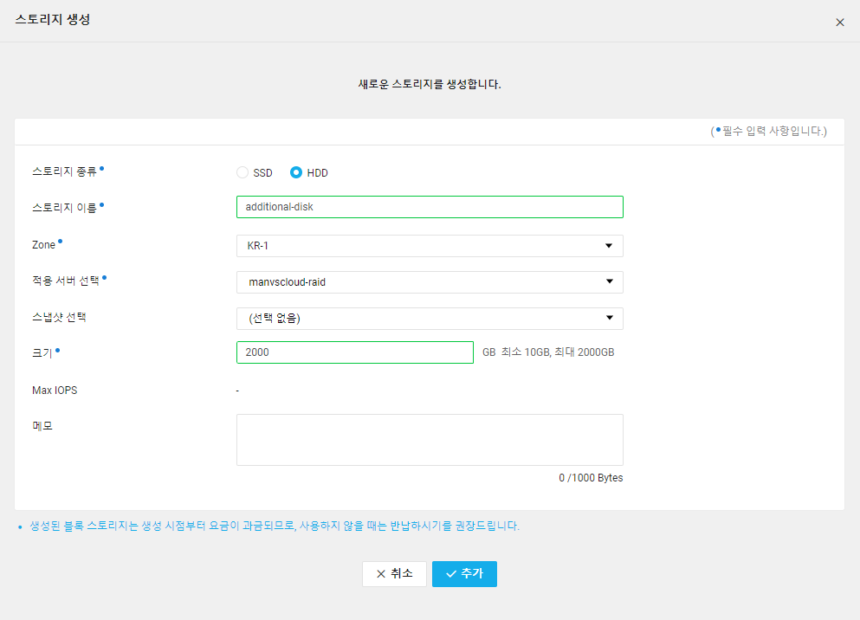Click the X icon in cancel button
The image size is (860, 620).
[381, 574]
